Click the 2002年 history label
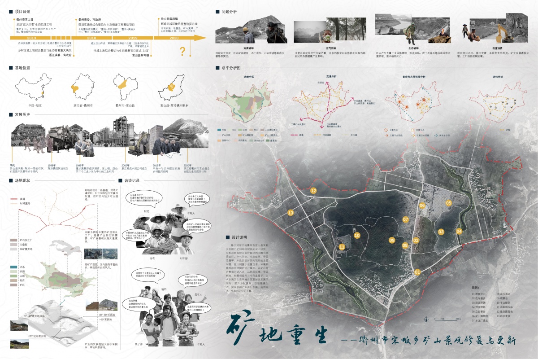 126,166
